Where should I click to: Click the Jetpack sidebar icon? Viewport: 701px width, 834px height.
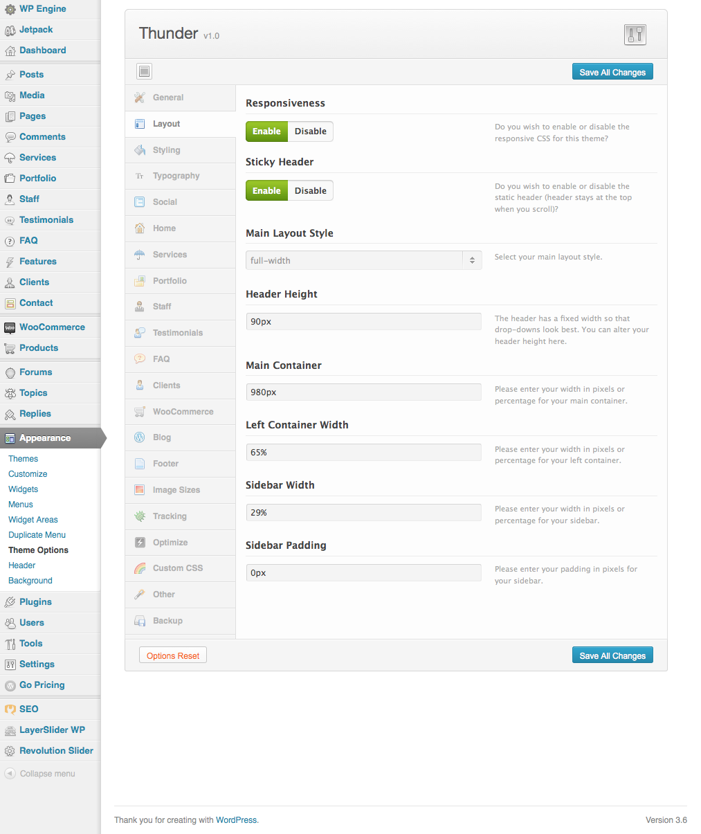tap(10, 30)
